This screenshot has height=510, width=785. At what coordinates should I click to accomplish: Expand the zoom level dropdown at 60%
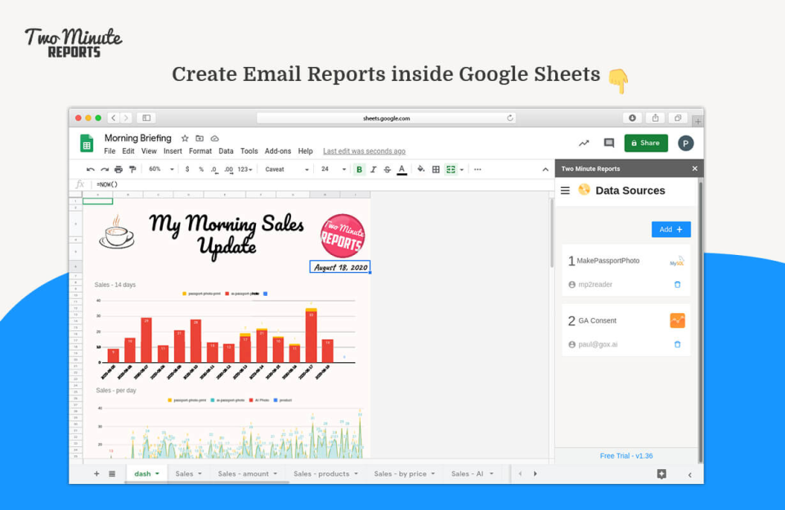(x=160, y=169)
